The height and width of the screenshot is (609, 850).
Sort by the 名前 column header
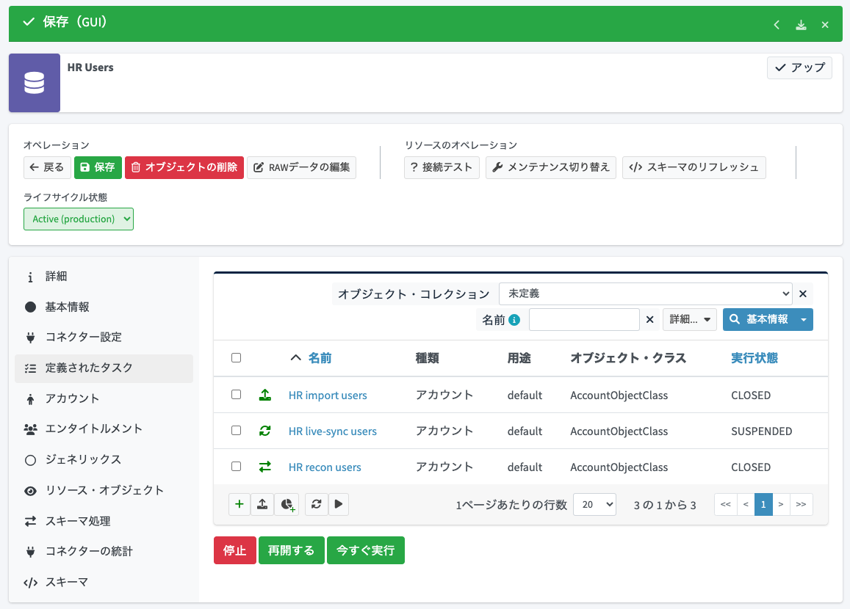click(x=320, y=358)
